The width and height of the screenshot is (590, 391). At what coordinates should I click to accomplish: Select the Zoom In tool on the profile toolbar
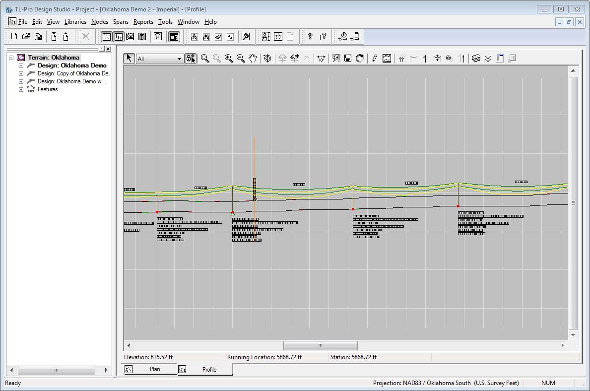229,58
